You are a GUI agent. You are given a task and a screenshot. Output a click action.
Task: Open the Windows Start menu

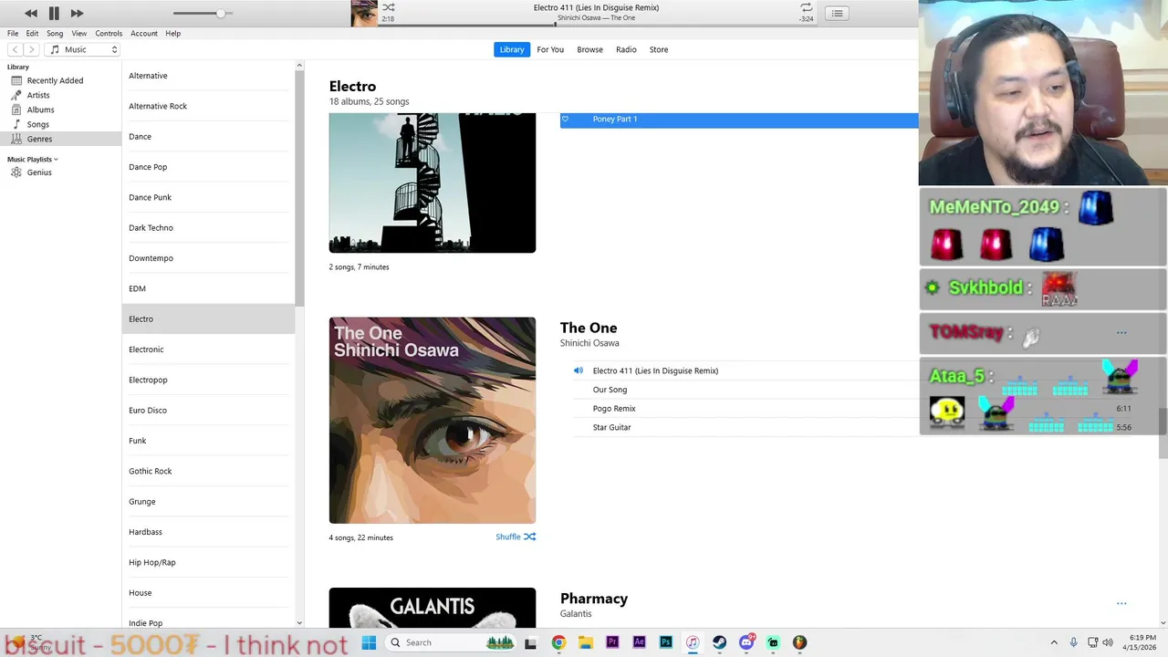click(x=369, y=642)
